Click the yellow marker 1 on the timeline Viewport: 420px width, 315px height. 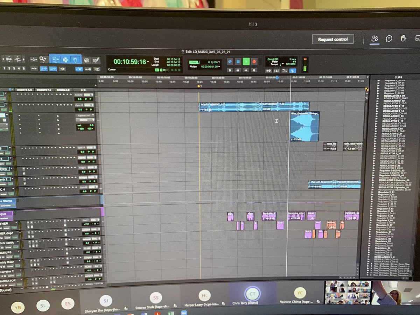(199, 86)
